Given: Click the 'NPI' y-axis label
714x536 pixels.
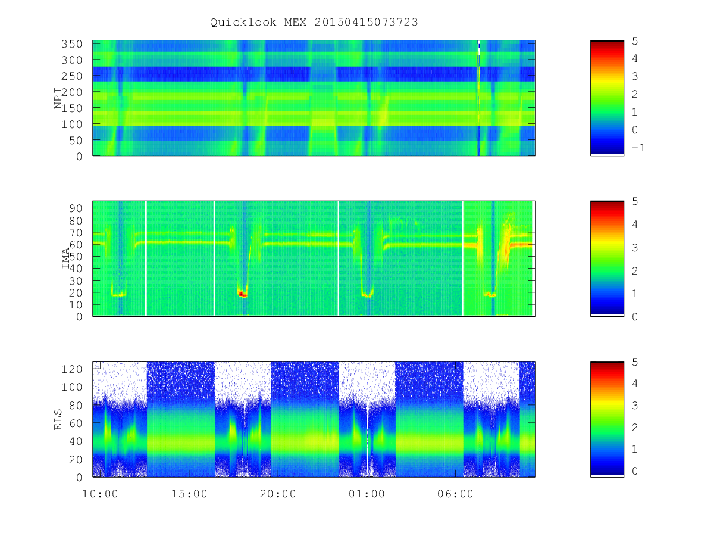Looking at the screenshot, I should coord(58,98).
